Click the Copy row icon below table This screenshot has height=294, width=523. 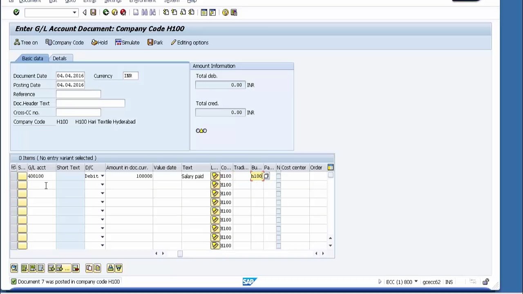89,268
